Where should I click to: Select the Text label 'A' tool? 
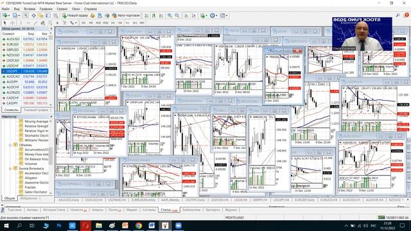pyautogui.click(x=57, y=23)
